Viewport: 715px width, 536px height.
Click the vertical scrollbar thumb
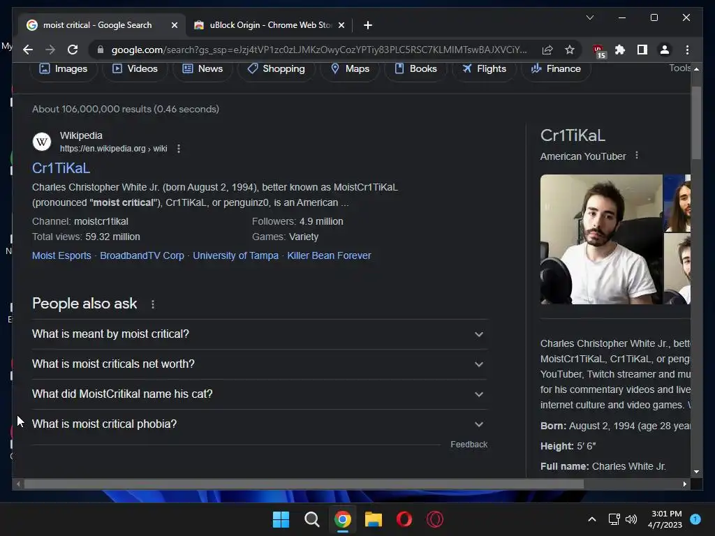(696, 123)
